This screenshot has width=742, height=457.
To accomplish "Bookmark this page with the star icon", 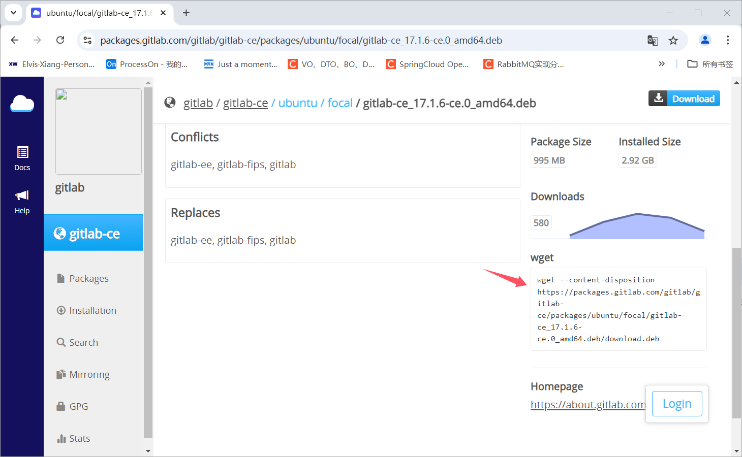I will click(673, 41).
